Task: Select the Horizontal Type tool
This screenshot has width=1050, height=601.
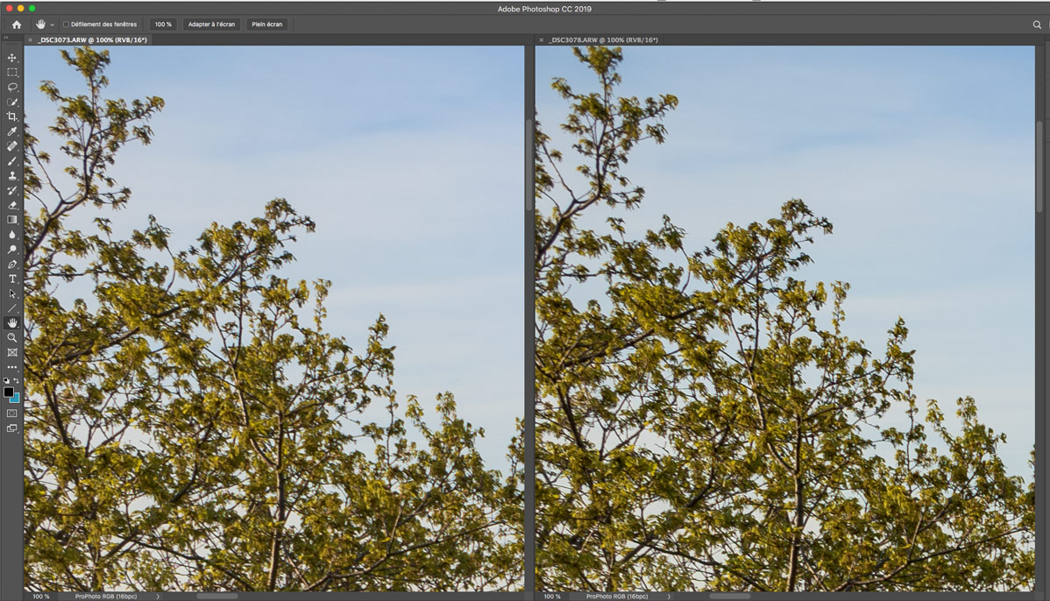Action: (x=12, y=279)
